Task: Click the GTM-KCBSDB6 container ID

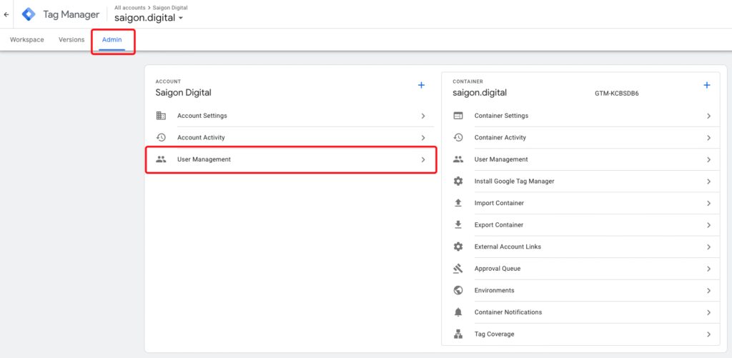Action: 617,94
